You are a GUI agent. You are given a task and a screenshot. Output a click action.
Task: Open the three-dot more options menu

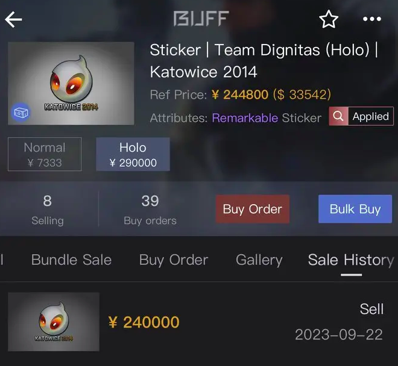(372, 19)
